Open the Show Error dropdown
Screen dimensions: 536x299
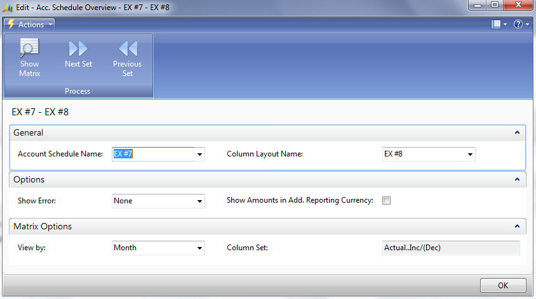pos(199,201)
